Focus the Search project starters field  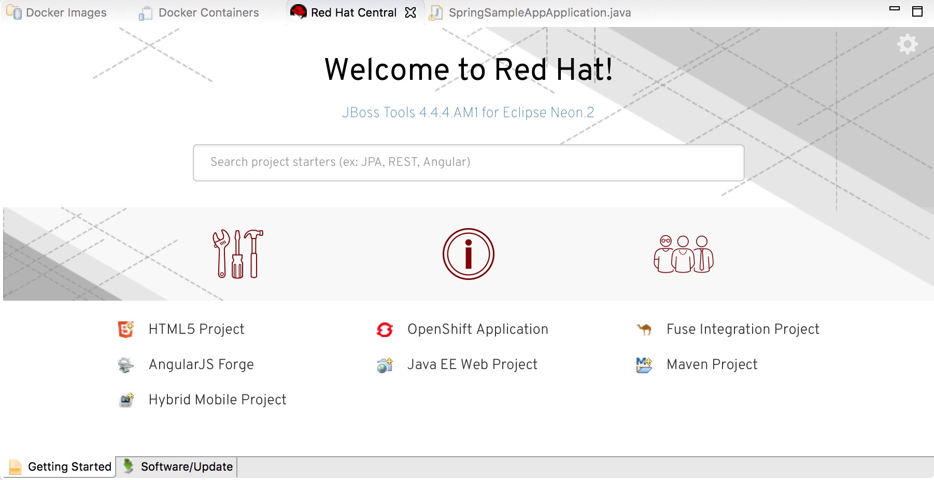pos(469,163)
